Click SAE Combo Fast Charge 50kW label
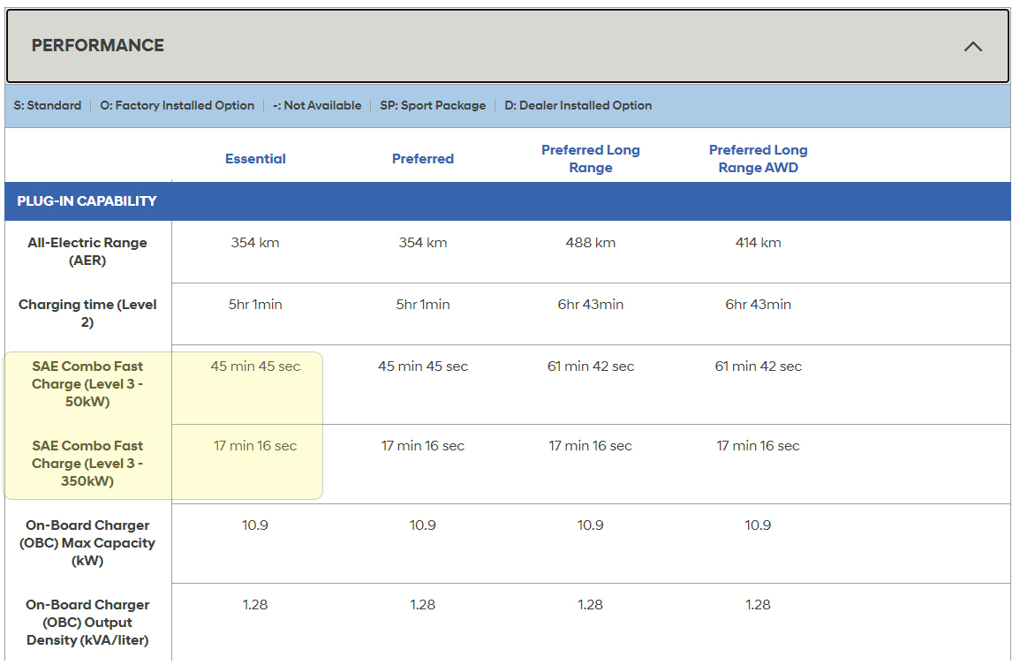The width and height of the screenshot is (1020, 665). pyautogui.click(x=87, y=384)
